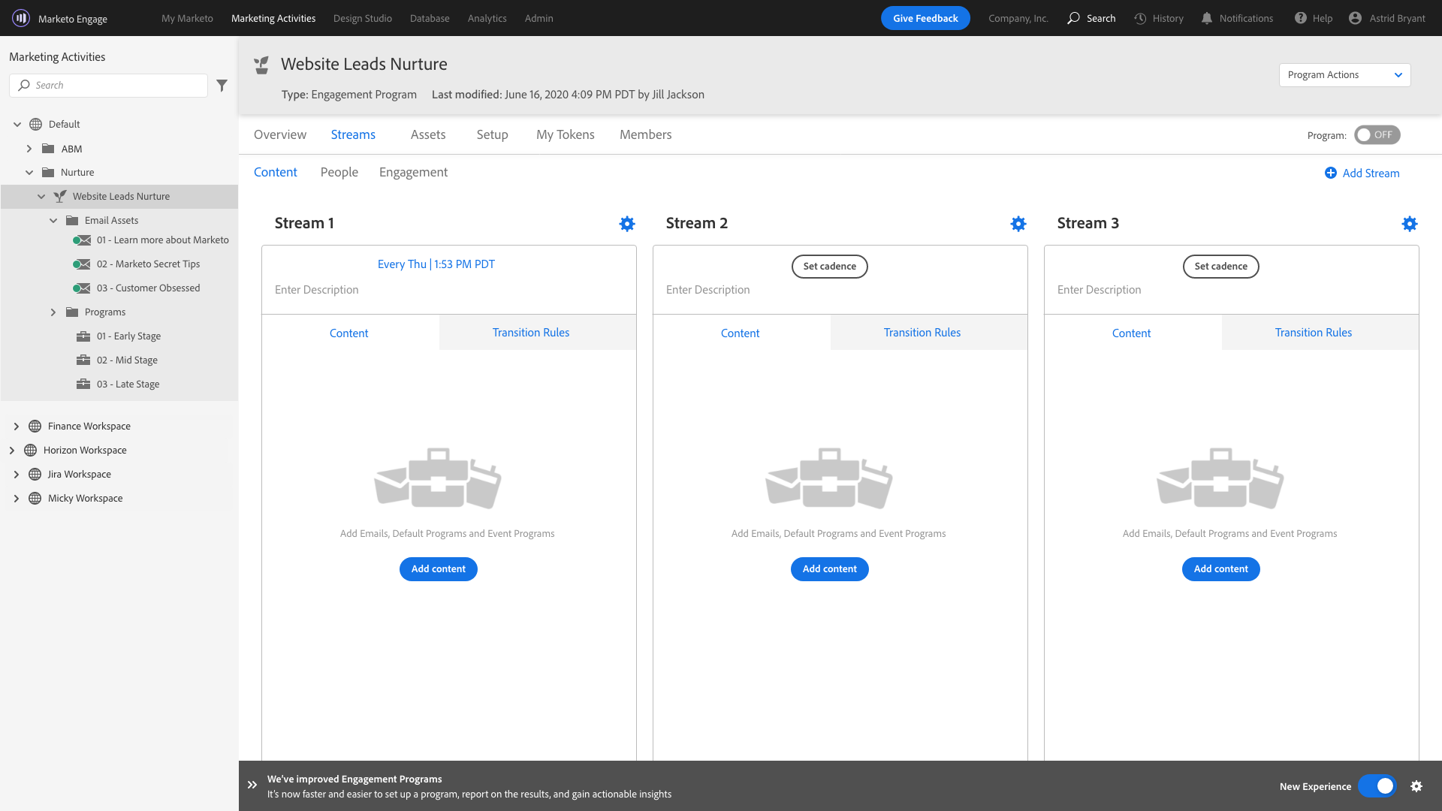Click the 01 - Early Stage program item
This screenshot has width=1442, height=811.
[127, 335]
